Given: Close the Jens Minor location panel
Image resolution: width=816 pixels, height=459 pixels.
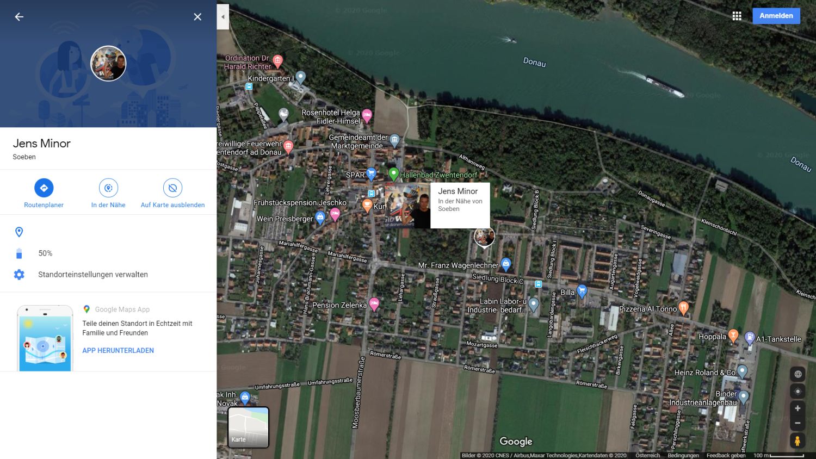Looking at the screenshot, I should (x=197, y=17).
